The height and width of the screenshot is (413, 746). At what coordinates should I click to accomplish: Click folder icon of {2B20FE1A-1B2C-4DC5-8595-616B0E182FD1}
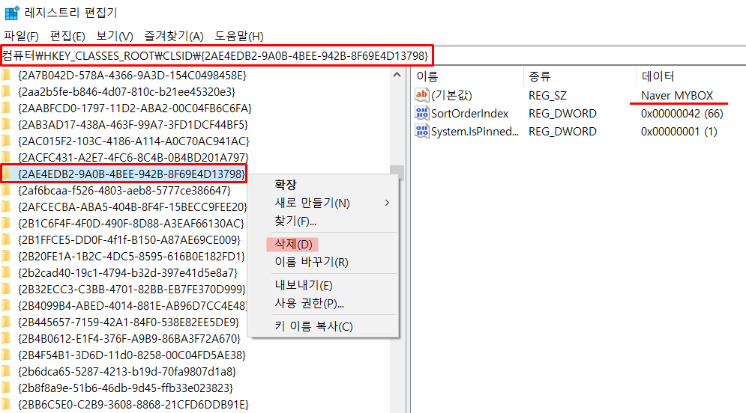(6, 257)
